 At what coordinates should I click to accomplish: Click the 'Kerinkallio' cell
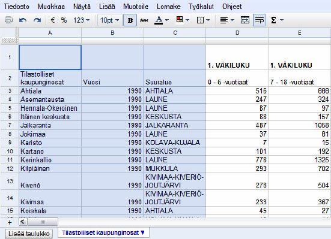(50, 160)
